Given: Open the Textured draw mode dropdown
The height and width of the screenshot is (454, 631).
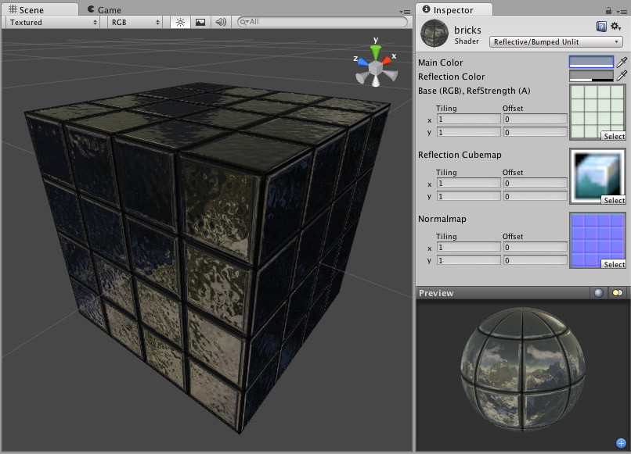Looking at the screenshot, I should (53, 23).
